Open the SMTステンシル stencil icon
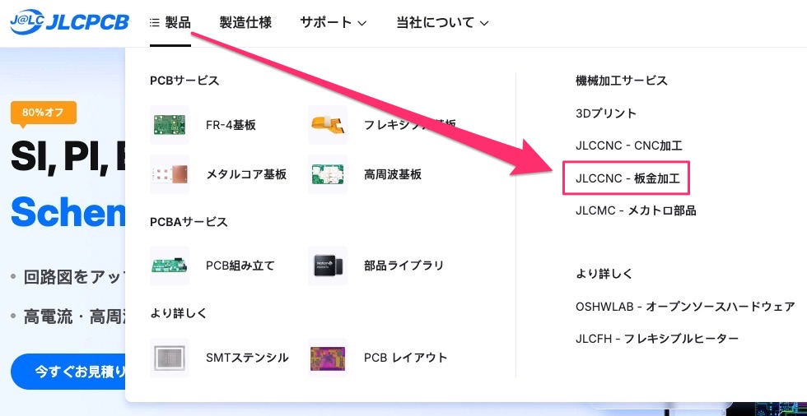Viewport: 807px width, 416px height. [x=170, y=358]
